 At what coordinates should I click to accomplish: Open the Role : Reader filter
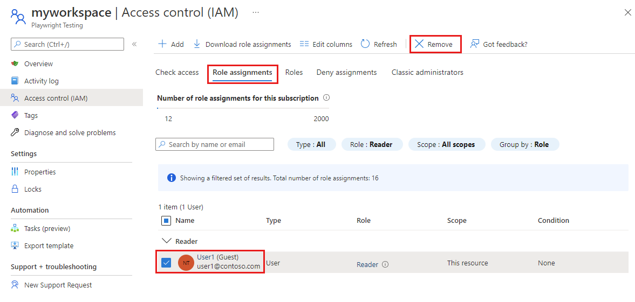click(x=371, y=144)
